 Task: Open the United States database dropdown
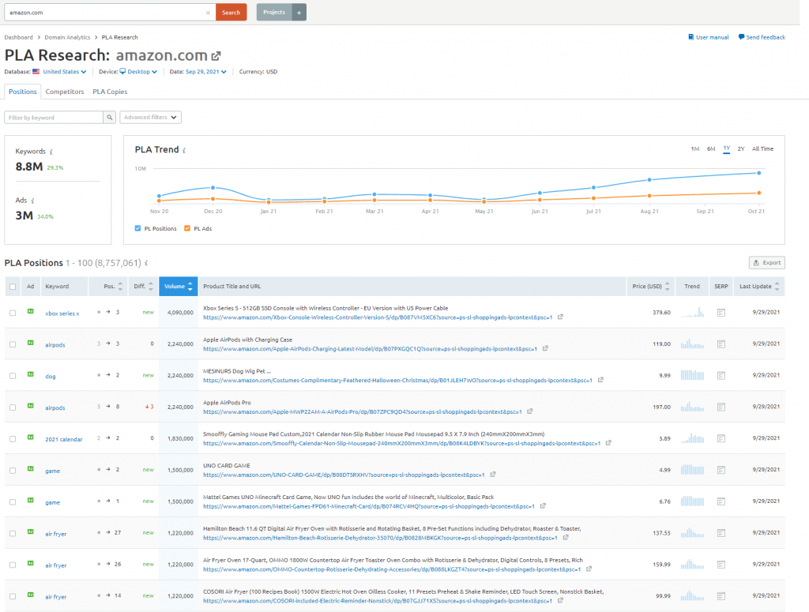click(x=64, y=72)
